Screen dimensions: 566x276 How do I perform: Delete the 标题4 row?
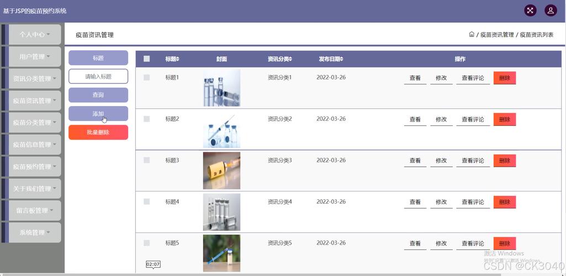505,202
